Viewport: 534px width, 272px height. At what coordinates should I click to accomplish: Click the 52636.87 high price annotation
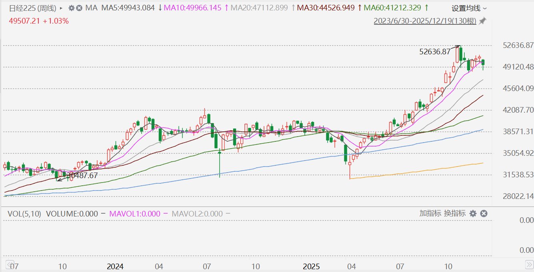tap(434, 51)
